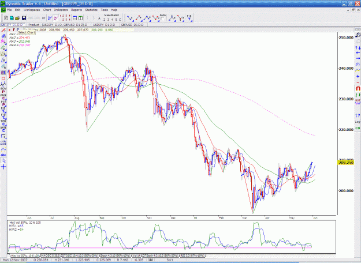Open the Indicators menu

click(61, 10)
